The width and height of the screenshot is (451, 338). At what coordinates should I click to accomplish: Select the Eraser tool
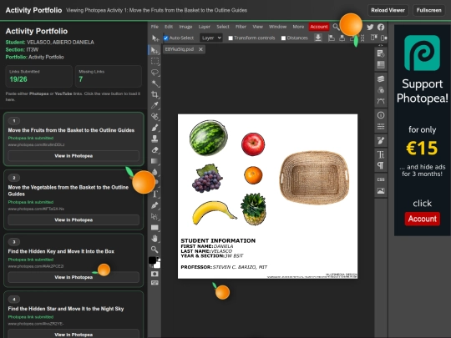pos(155,149)
